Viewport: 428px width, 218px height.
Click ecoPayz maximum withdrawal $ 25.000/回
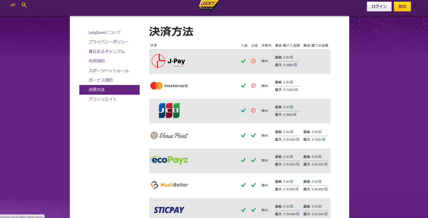tap(315, 164)
